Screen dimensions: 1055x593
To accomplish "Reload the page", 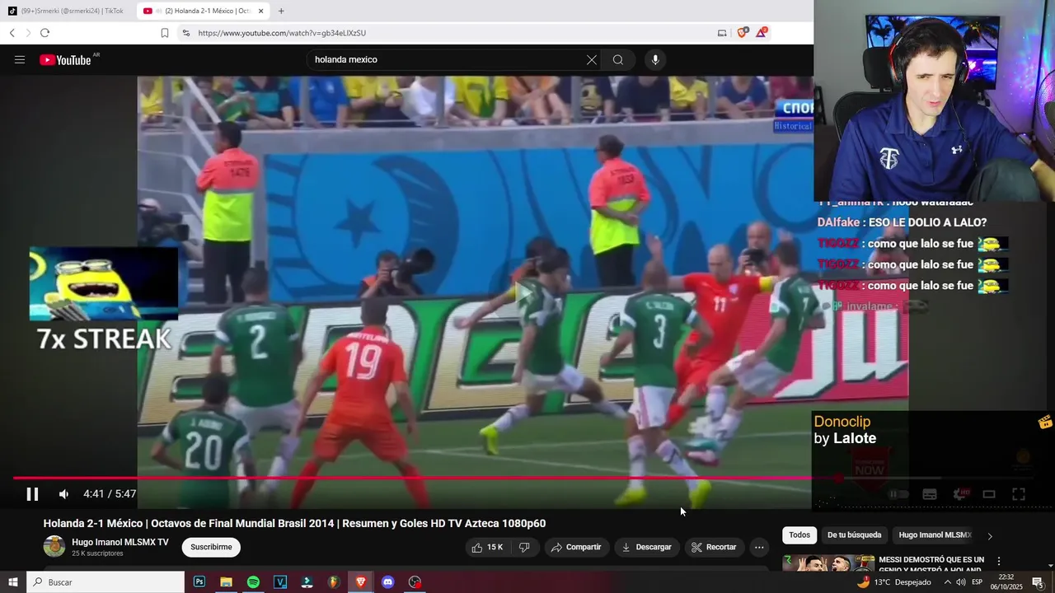I will [x=45, y=33].
